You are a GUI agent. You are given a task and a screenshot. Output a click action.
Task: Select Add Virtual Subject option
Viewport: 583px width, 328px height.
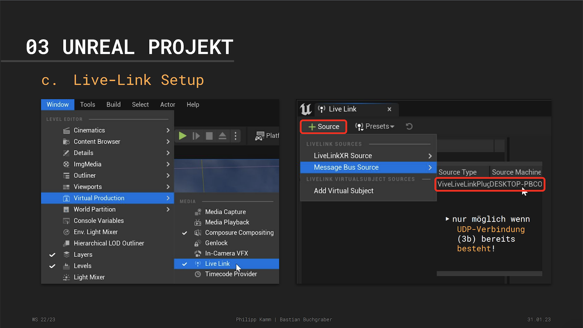pos(343,191)
